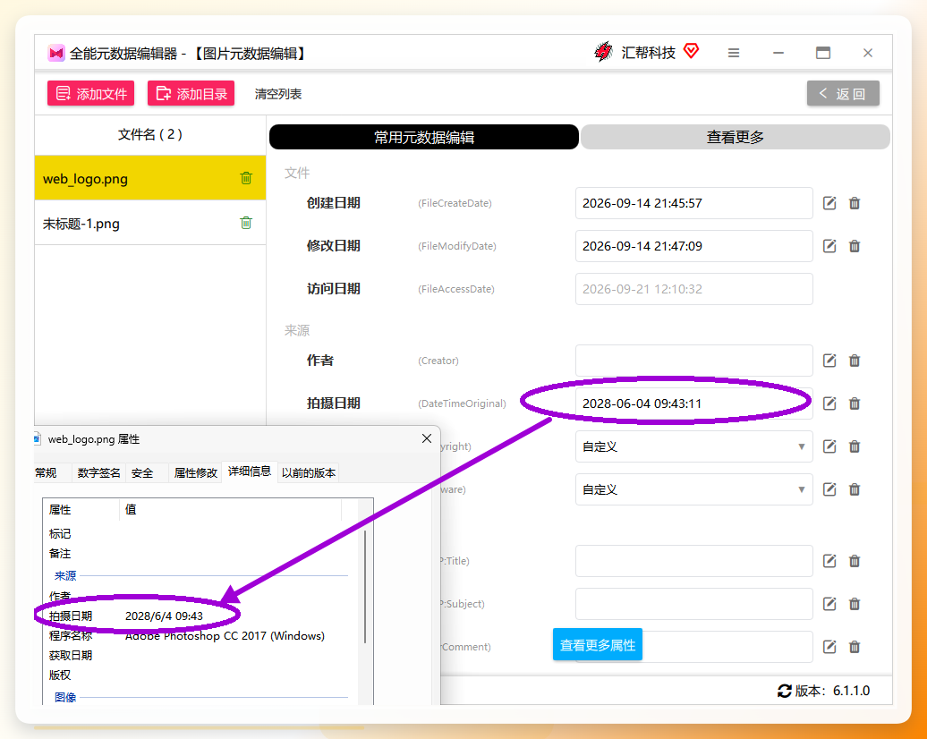Click the scrollbar in the properties details list

(x=365, y=587)
